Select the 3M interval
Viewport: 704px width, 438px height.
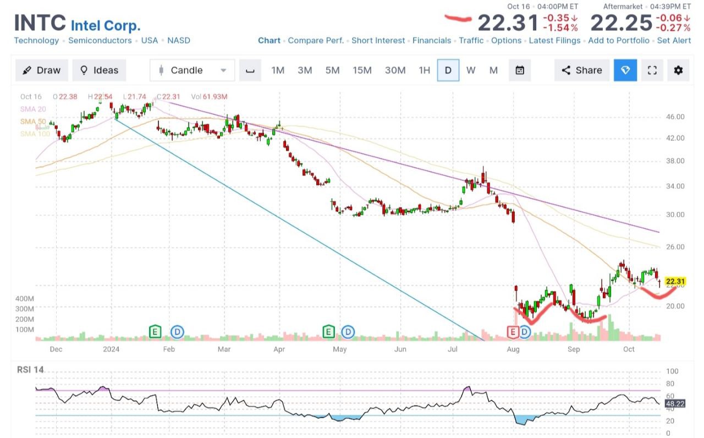(x=305, y=70)
